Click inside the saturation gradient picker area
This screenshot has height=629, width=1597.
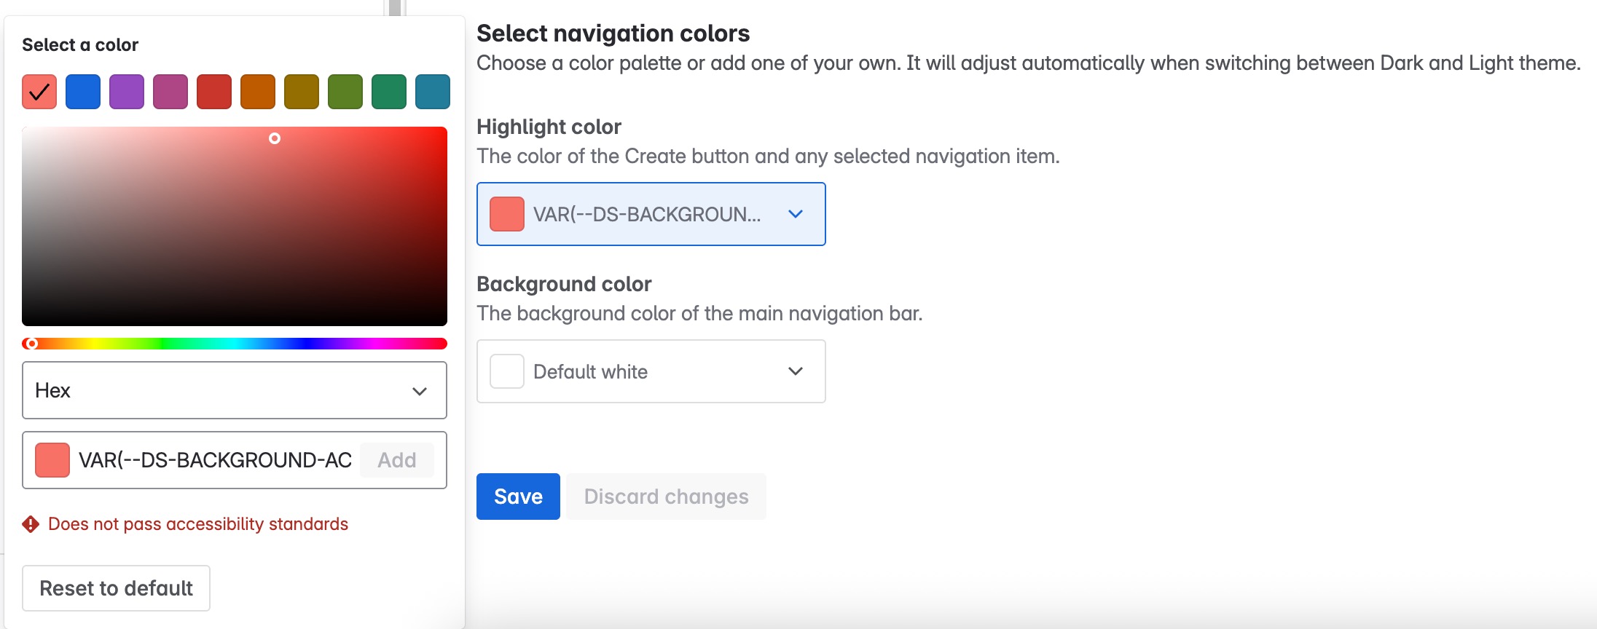click(235, 226)
